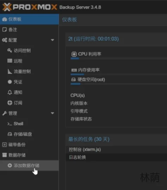The width and height of the screenshot is (167, 190).
Task: Click the Dashboard gauge icon in sidebar
Action: click(5, 19)
